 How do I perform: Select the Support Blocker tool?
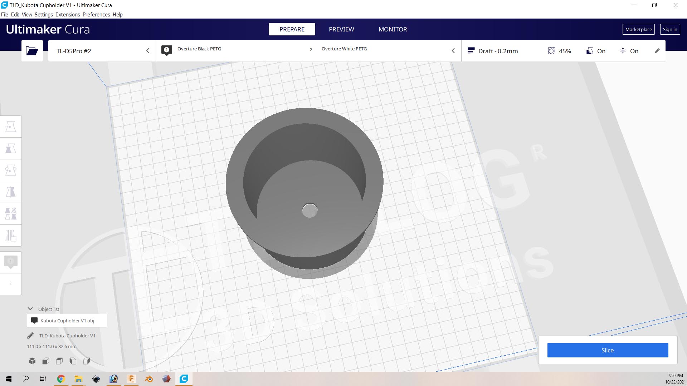tap(11, 236)
